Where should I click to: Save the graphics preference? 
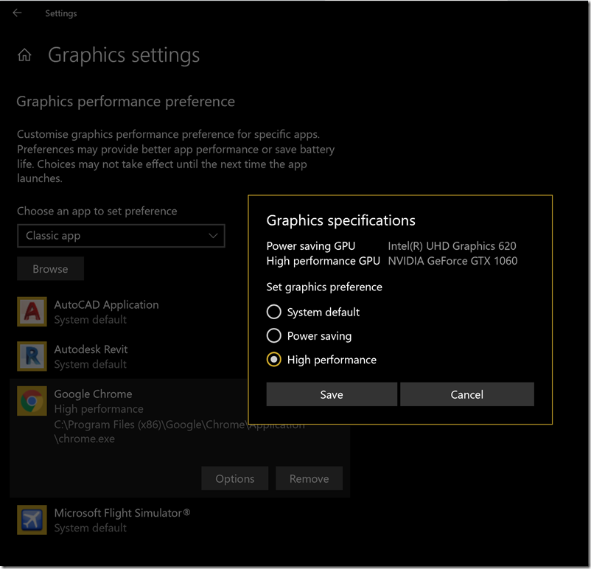coord(332,394)
